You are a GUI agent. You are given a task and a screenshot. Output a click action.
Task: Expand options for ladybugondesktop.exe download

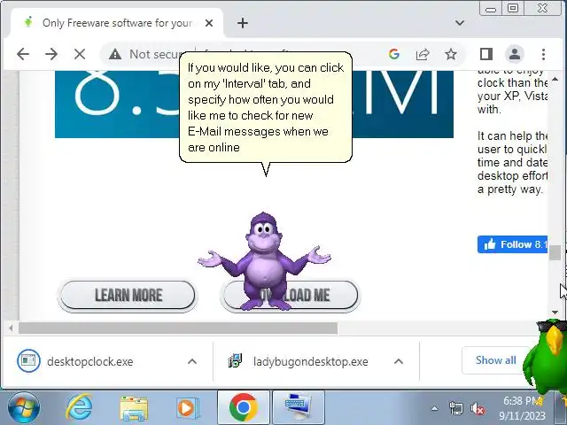(399, 361)
